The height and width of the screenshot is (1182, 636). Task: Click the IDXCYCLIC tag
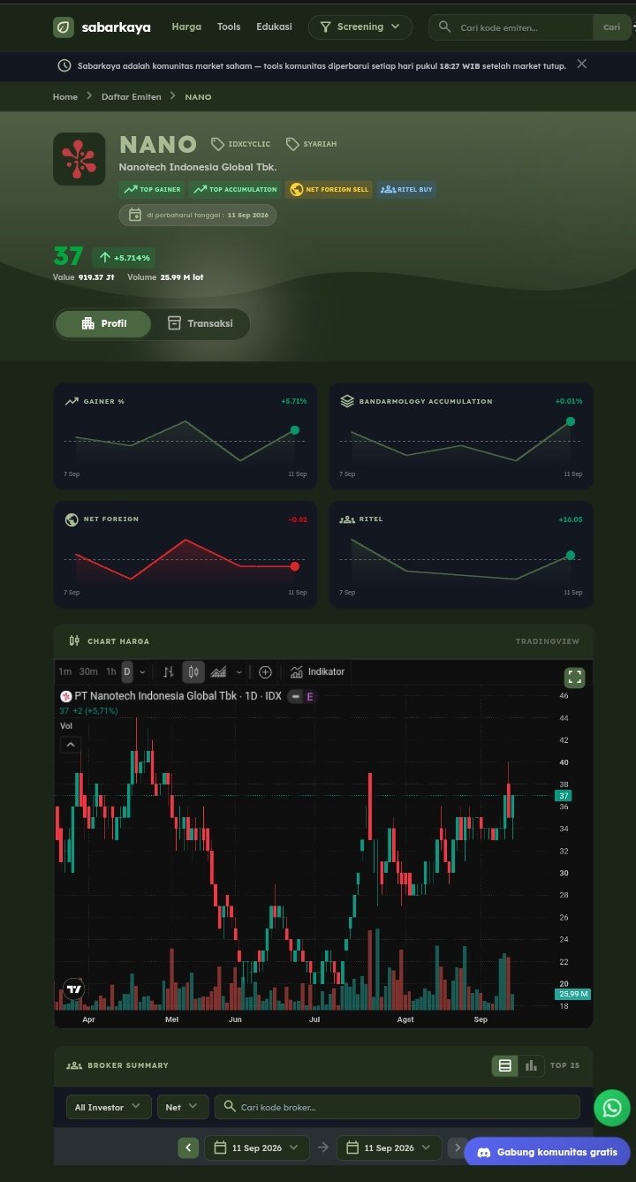coord(241,144)
